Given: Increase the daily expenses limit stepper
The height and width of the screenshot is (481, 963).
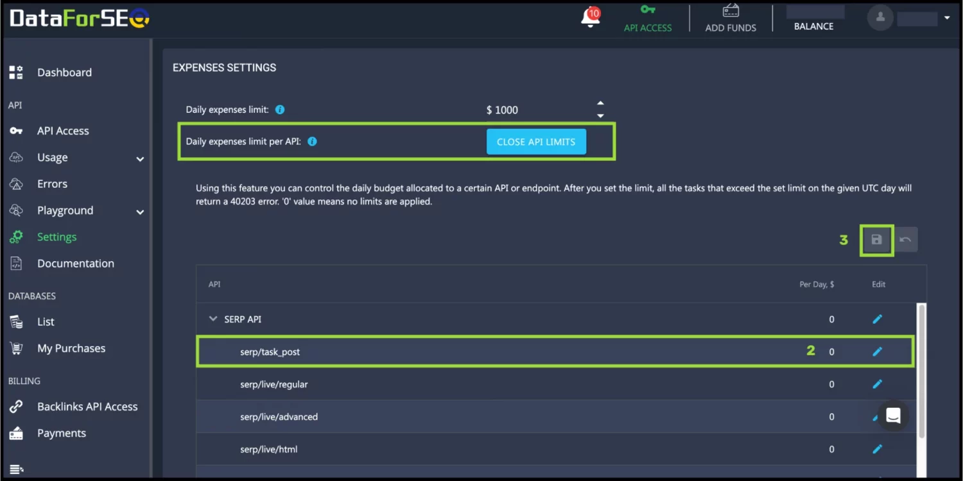Looking at the screenshot, I should pos(600,103).
